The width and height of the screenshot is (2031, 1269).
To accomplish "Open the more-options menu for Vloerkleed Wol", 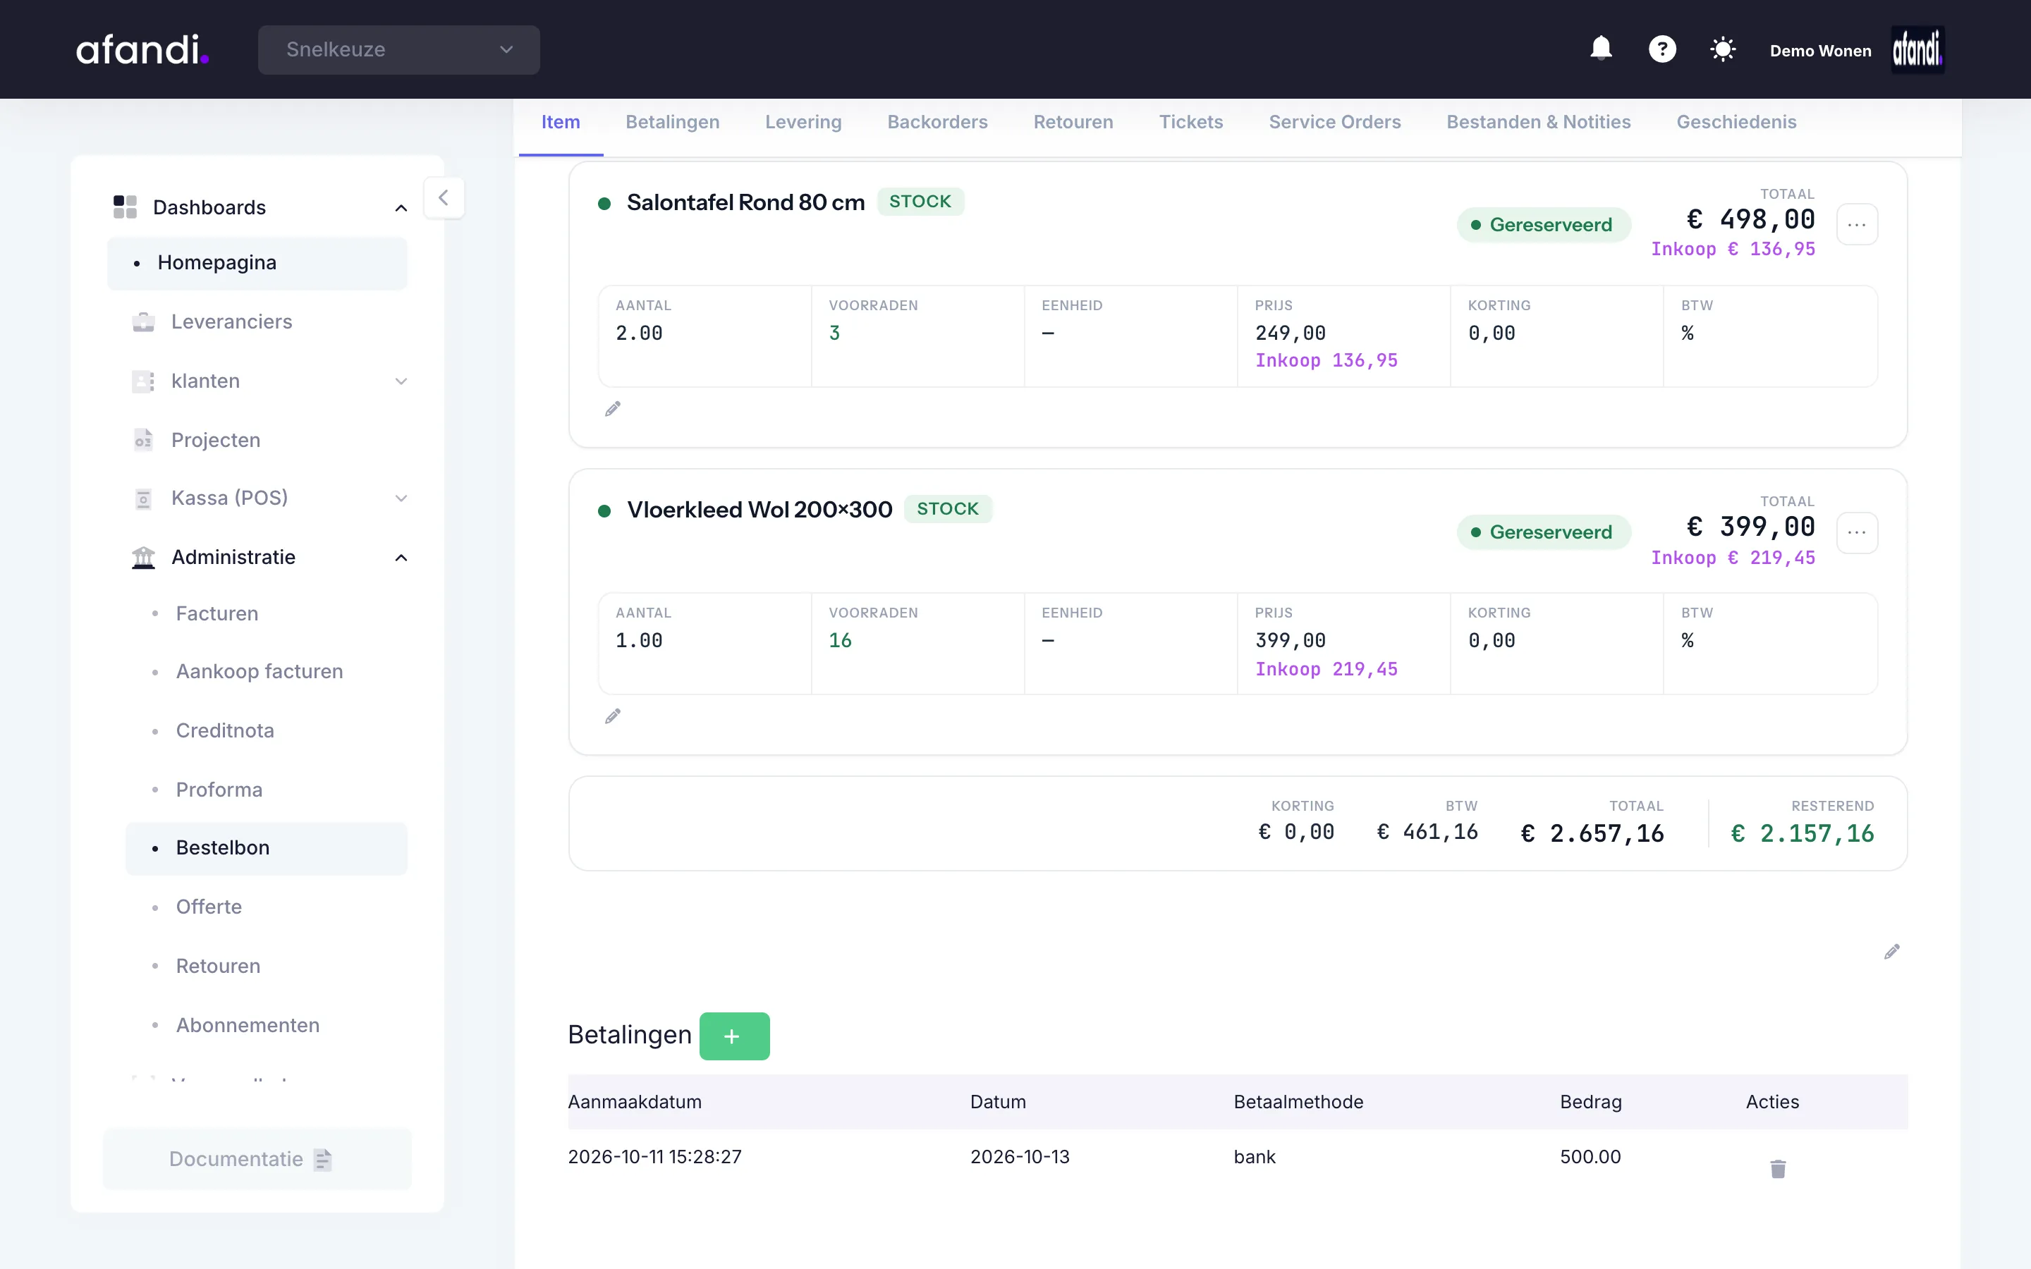I will (1856, 533).
